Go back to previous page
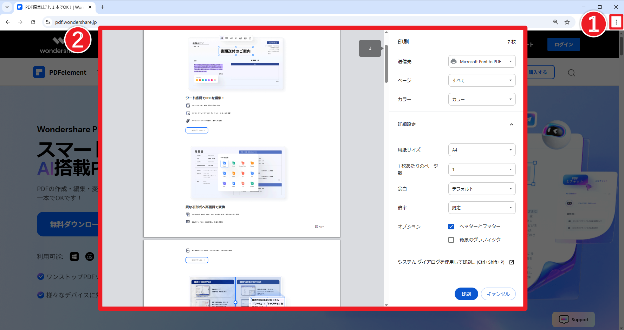The width and height of the screenshot is (624, 330). [x=8, y=22]
